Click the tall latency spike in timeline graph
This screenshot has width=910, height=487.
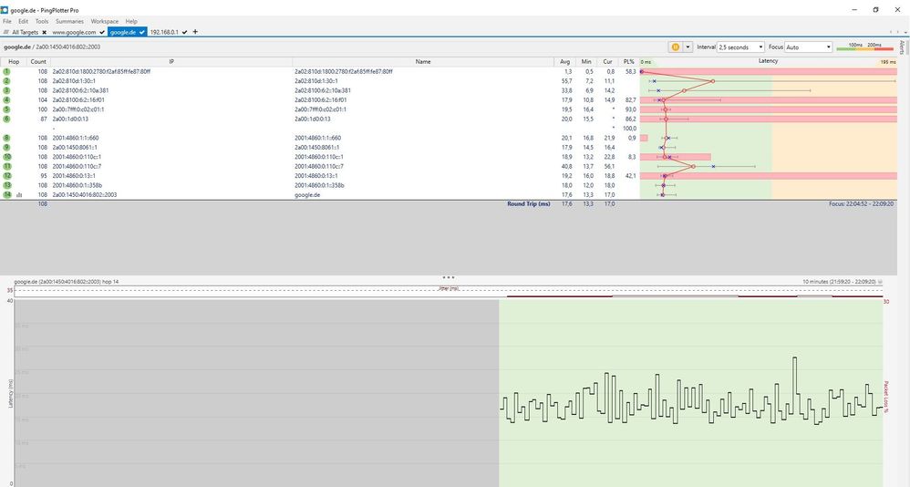tap(795, 378)
